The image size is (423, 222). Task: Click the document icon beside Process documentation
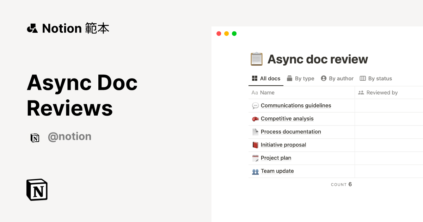pyautogui.click(x=255, y=132)
